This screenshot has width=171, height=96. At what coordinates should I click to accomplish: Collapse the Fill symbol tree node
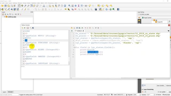click(152, 20)
